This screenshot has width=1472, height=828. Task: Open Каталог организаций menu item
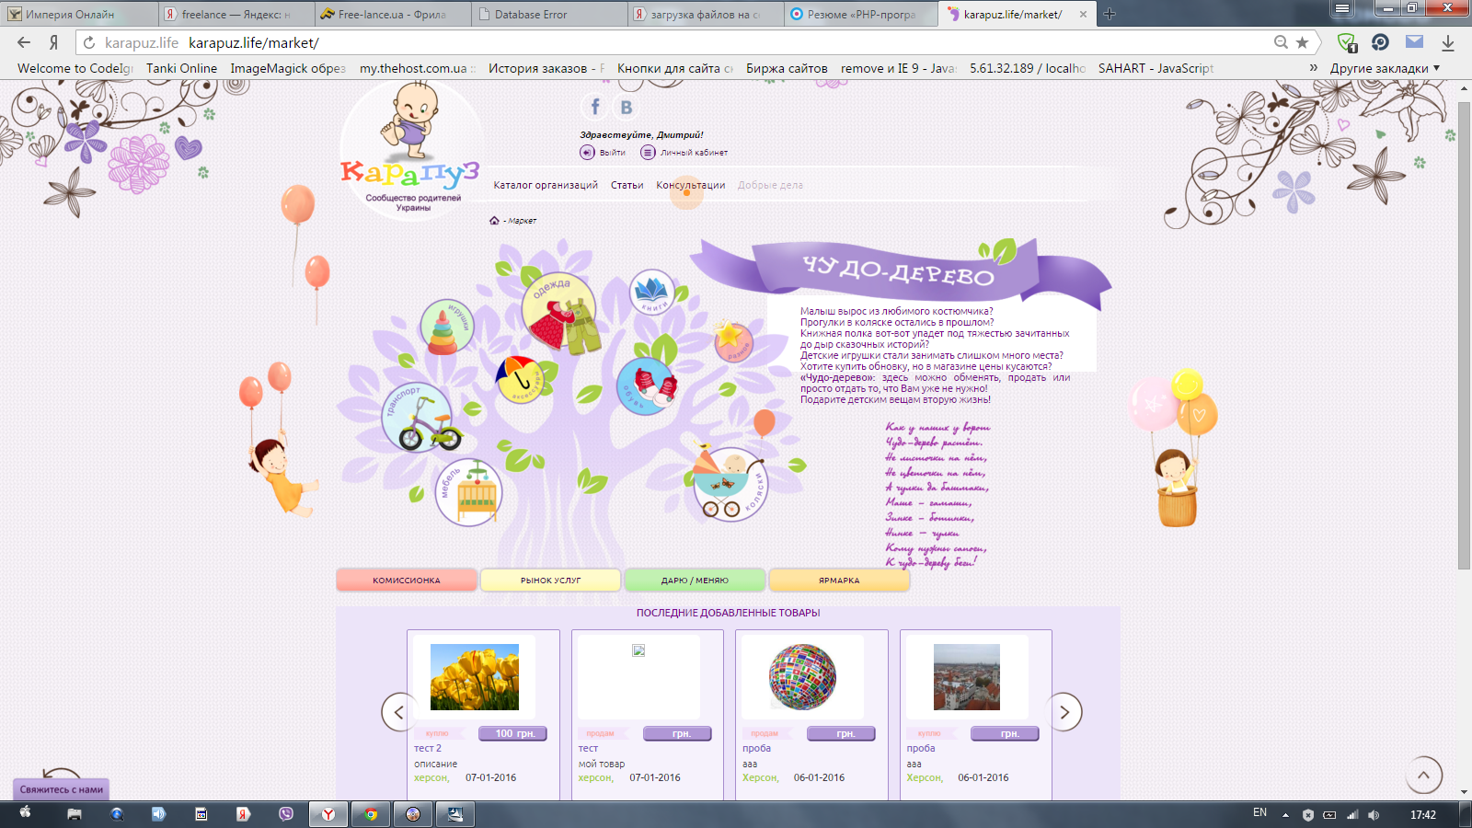click(x=546, y=185)
